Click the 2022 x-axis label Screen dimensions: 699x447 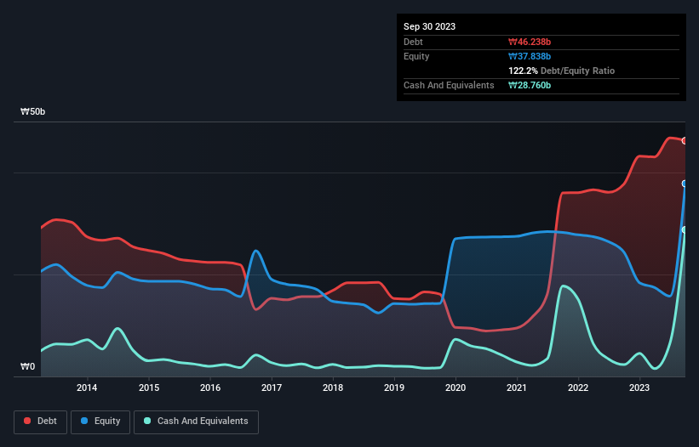578,388
